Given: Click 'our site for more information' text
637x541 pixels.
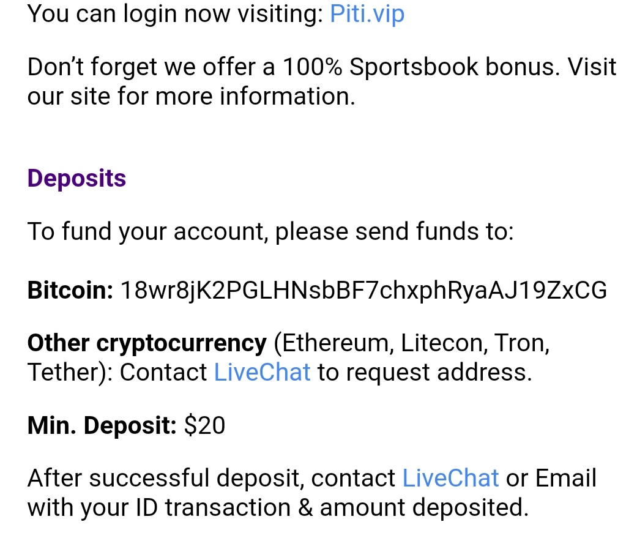Looking at the screenshot, I should (191, 97).
